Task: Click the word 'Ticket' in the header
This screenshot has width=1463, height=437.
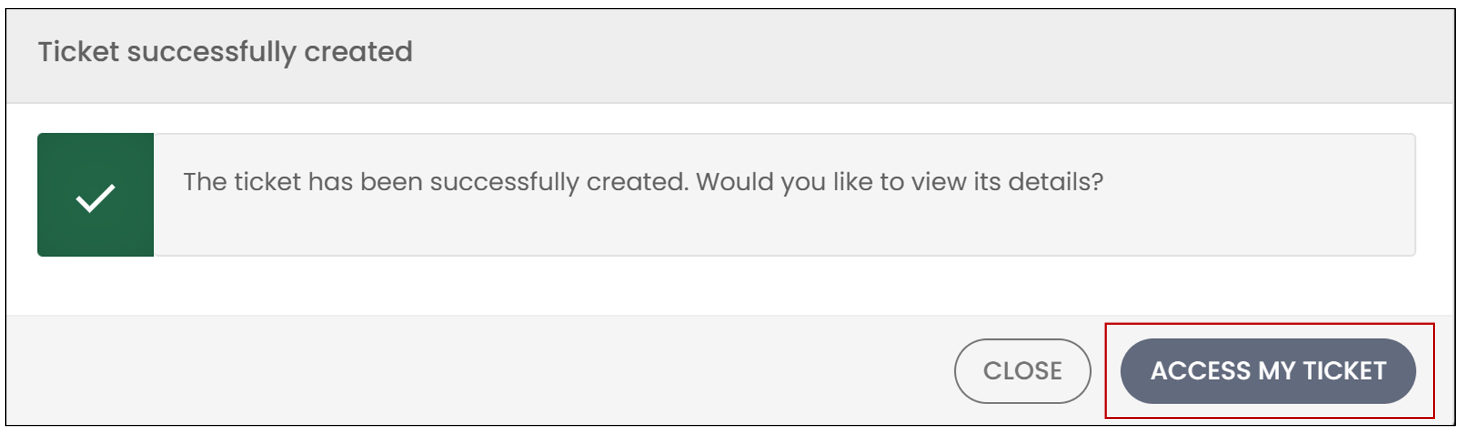Action: point(79,51)
